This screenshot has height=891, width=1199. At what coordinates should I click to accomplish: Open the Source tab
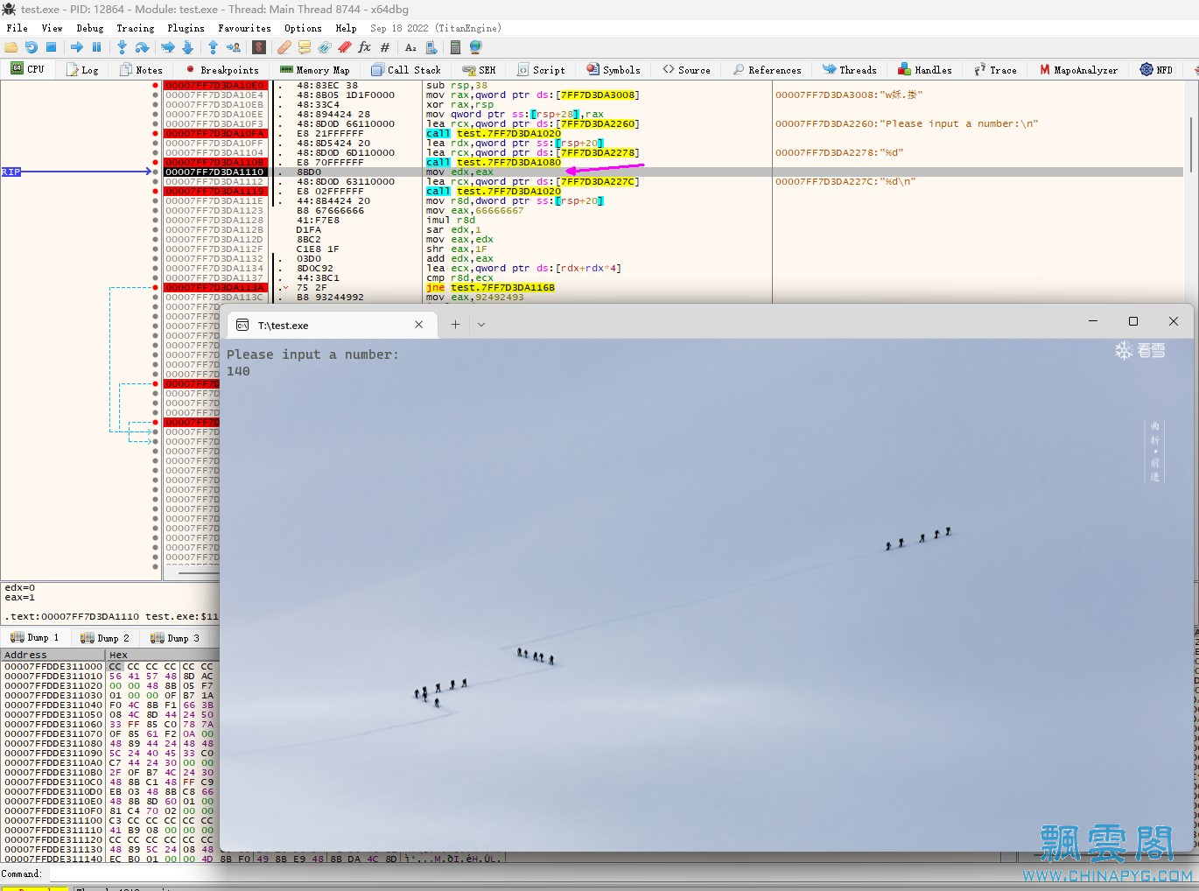pos(687,70)
